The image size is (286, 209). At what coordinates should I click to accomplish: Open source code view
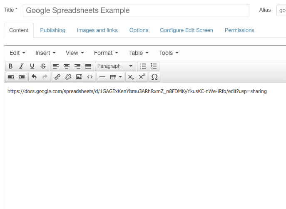click(90, 77)
